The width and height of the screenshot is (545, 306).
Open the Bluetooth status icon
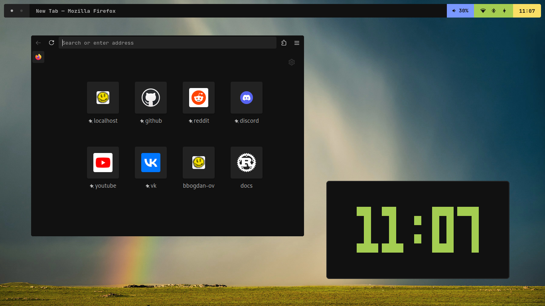coord(494,11)
